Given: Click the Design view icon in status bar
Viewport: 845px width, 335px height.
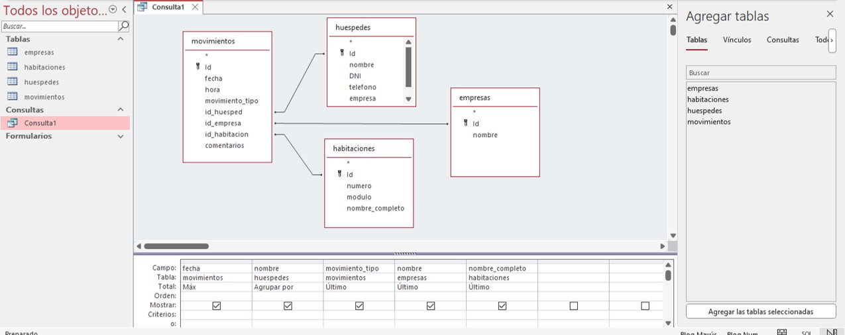Looking at the screenshot, I should [x=832, y=332].
